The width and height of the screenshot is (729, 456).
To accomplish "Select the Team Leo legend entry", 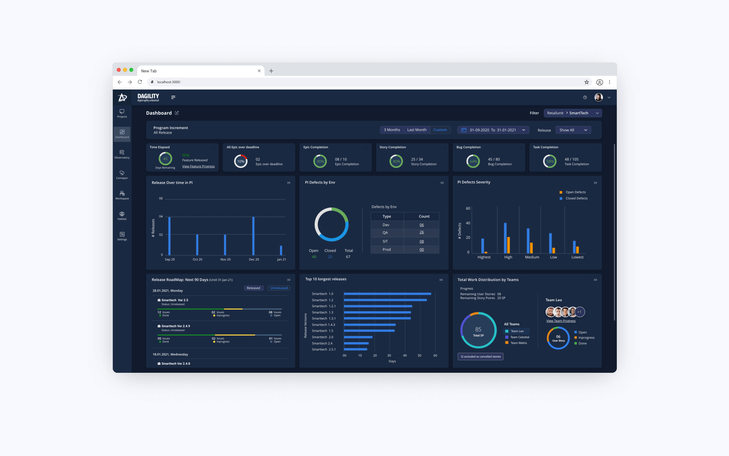I will (x=516, y=331).
